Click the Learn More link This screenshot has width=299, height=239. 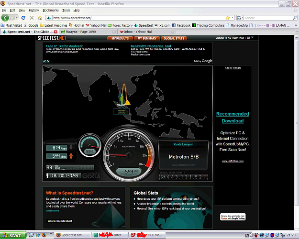click(53, 211)
